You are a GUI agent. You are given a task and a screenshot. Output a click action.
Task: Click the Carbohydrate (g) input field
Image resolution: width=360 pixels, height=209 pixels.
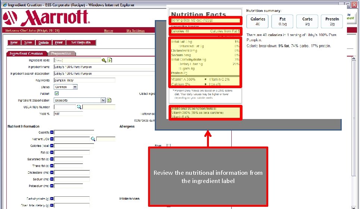pyautogui.click(x=72, y=199)
